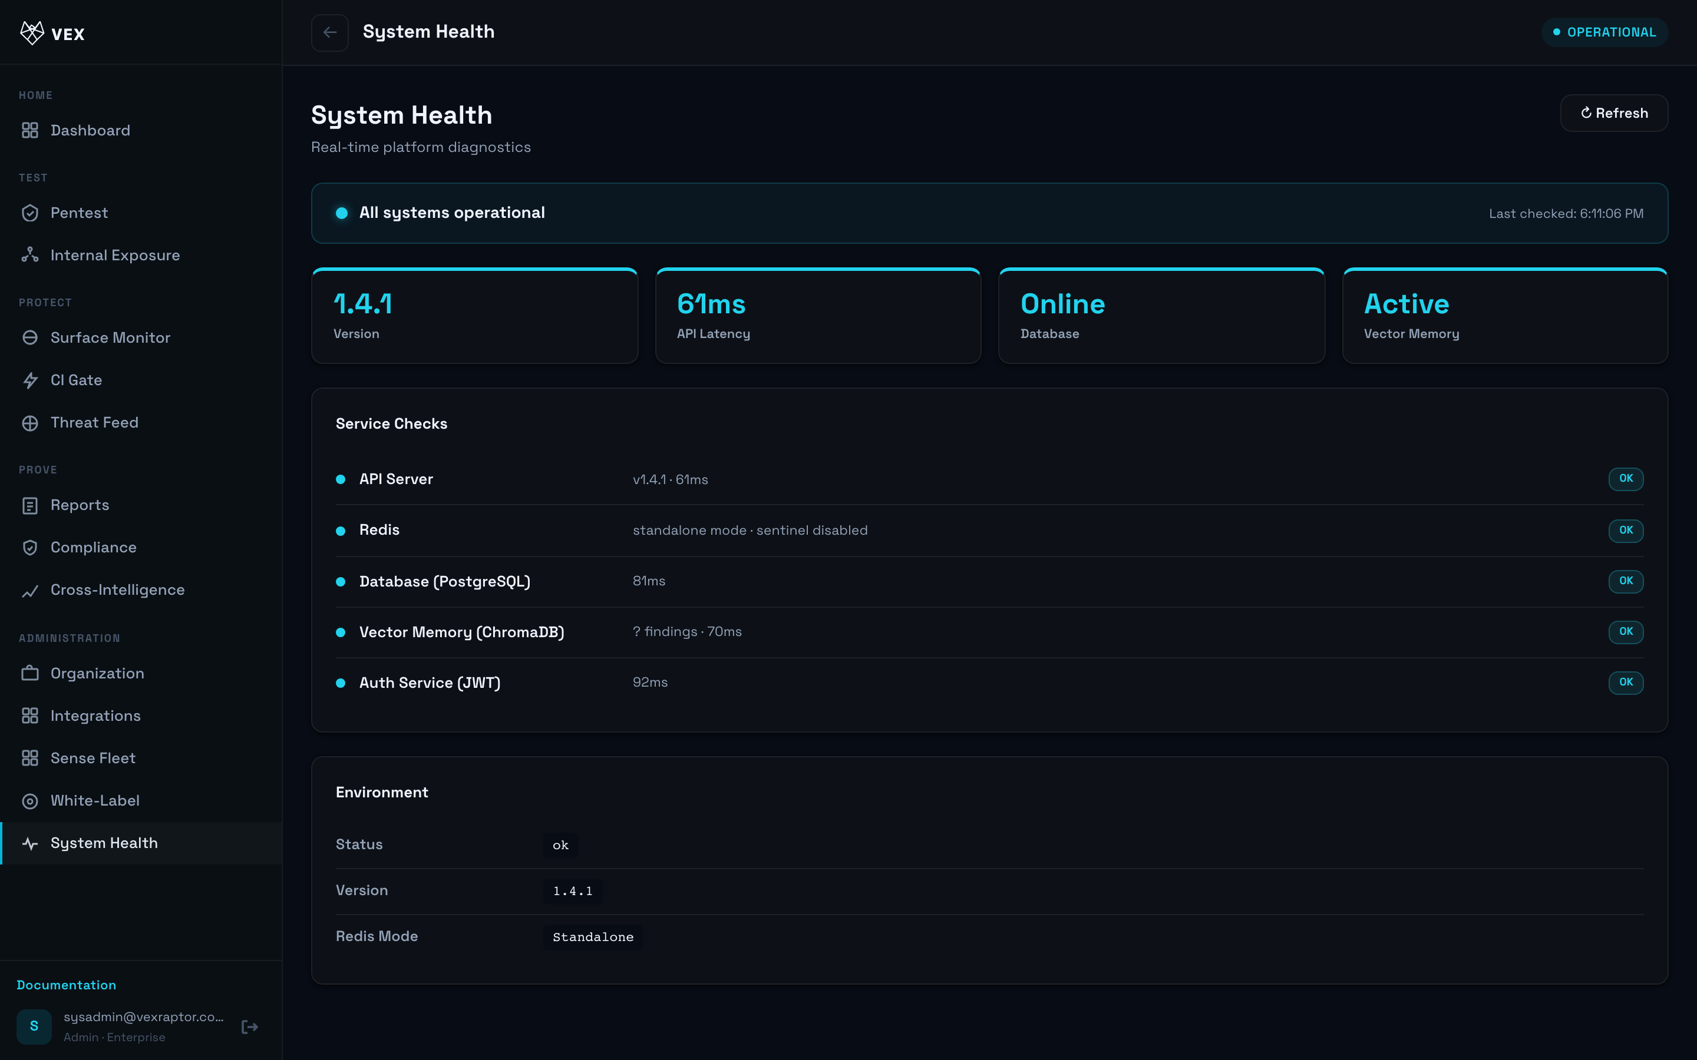The image size is (1697, 1060).
Task: Click the Threat Feed globe icon
Action: coord(29,423)
